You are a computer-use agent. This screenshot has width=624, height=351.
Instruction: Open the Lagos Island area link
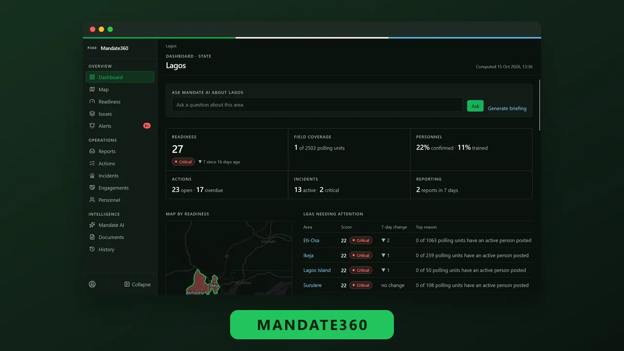317,270
